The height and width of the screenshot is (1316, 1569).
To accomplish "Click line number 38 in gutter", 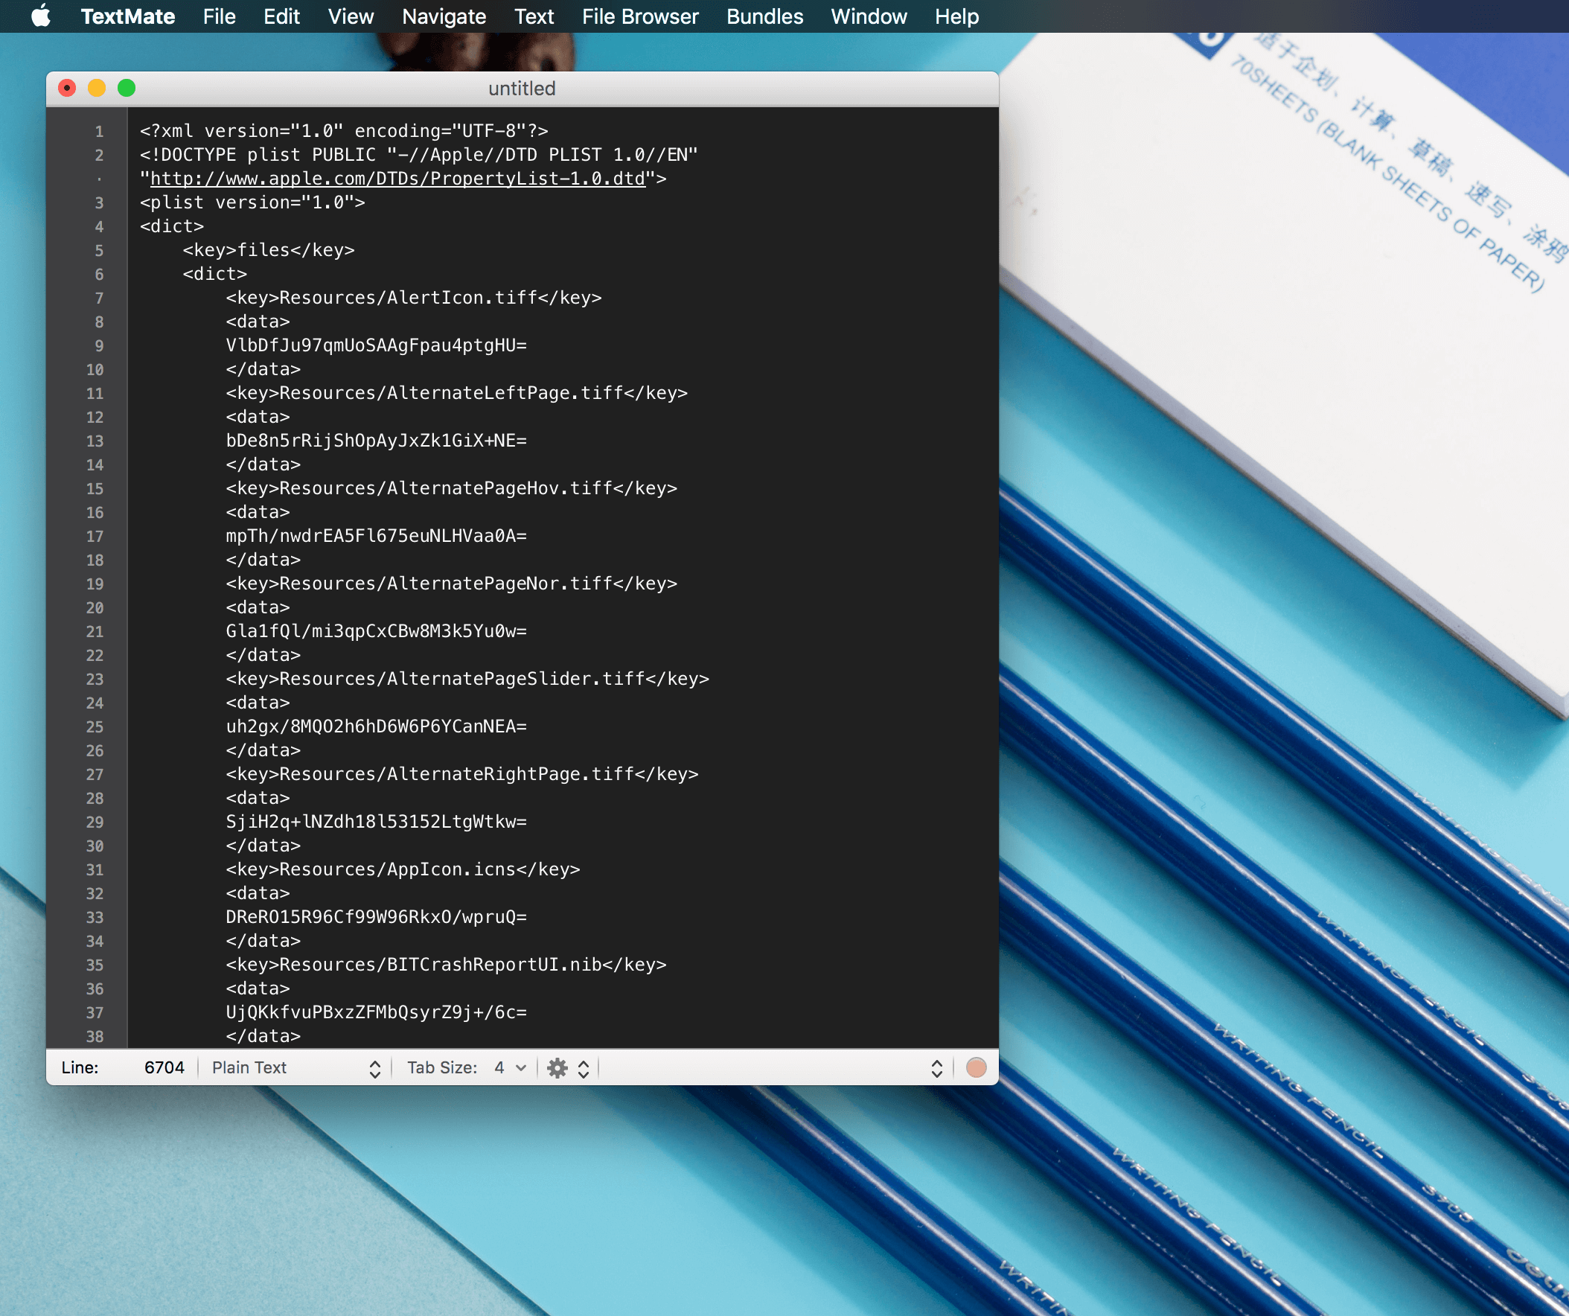I will click(95, 1037).
